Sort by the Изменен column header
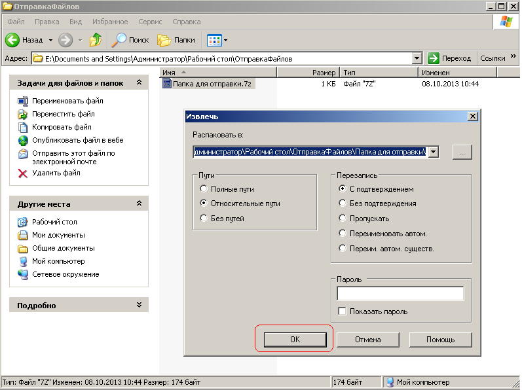 point(457,73)
